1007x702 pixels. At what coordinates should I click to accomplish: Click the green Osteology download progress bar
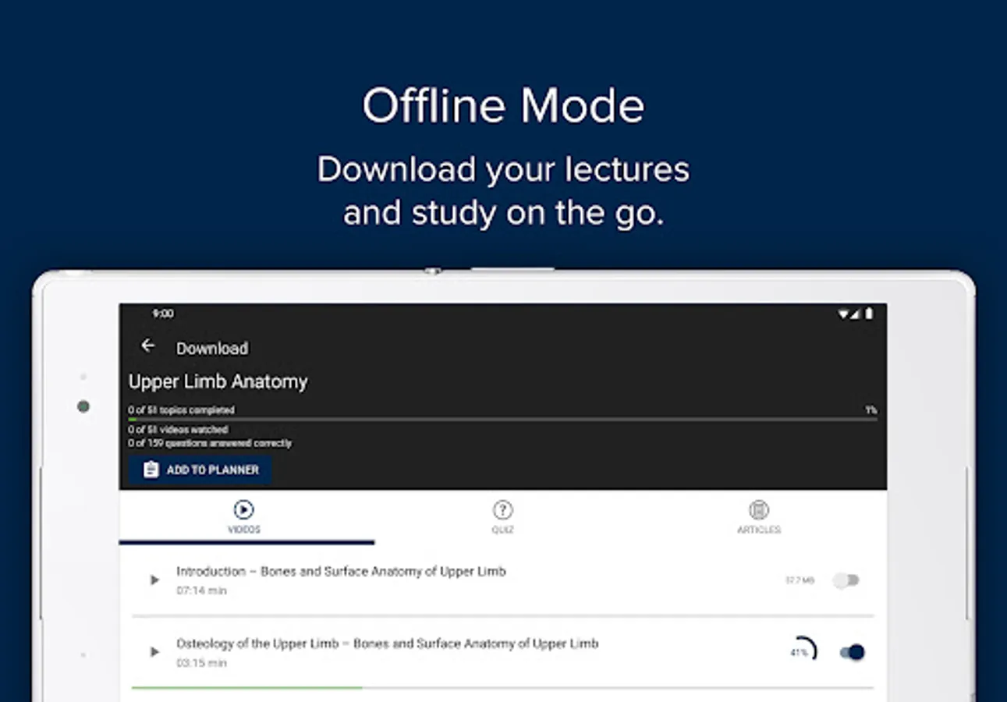[247, 687]
